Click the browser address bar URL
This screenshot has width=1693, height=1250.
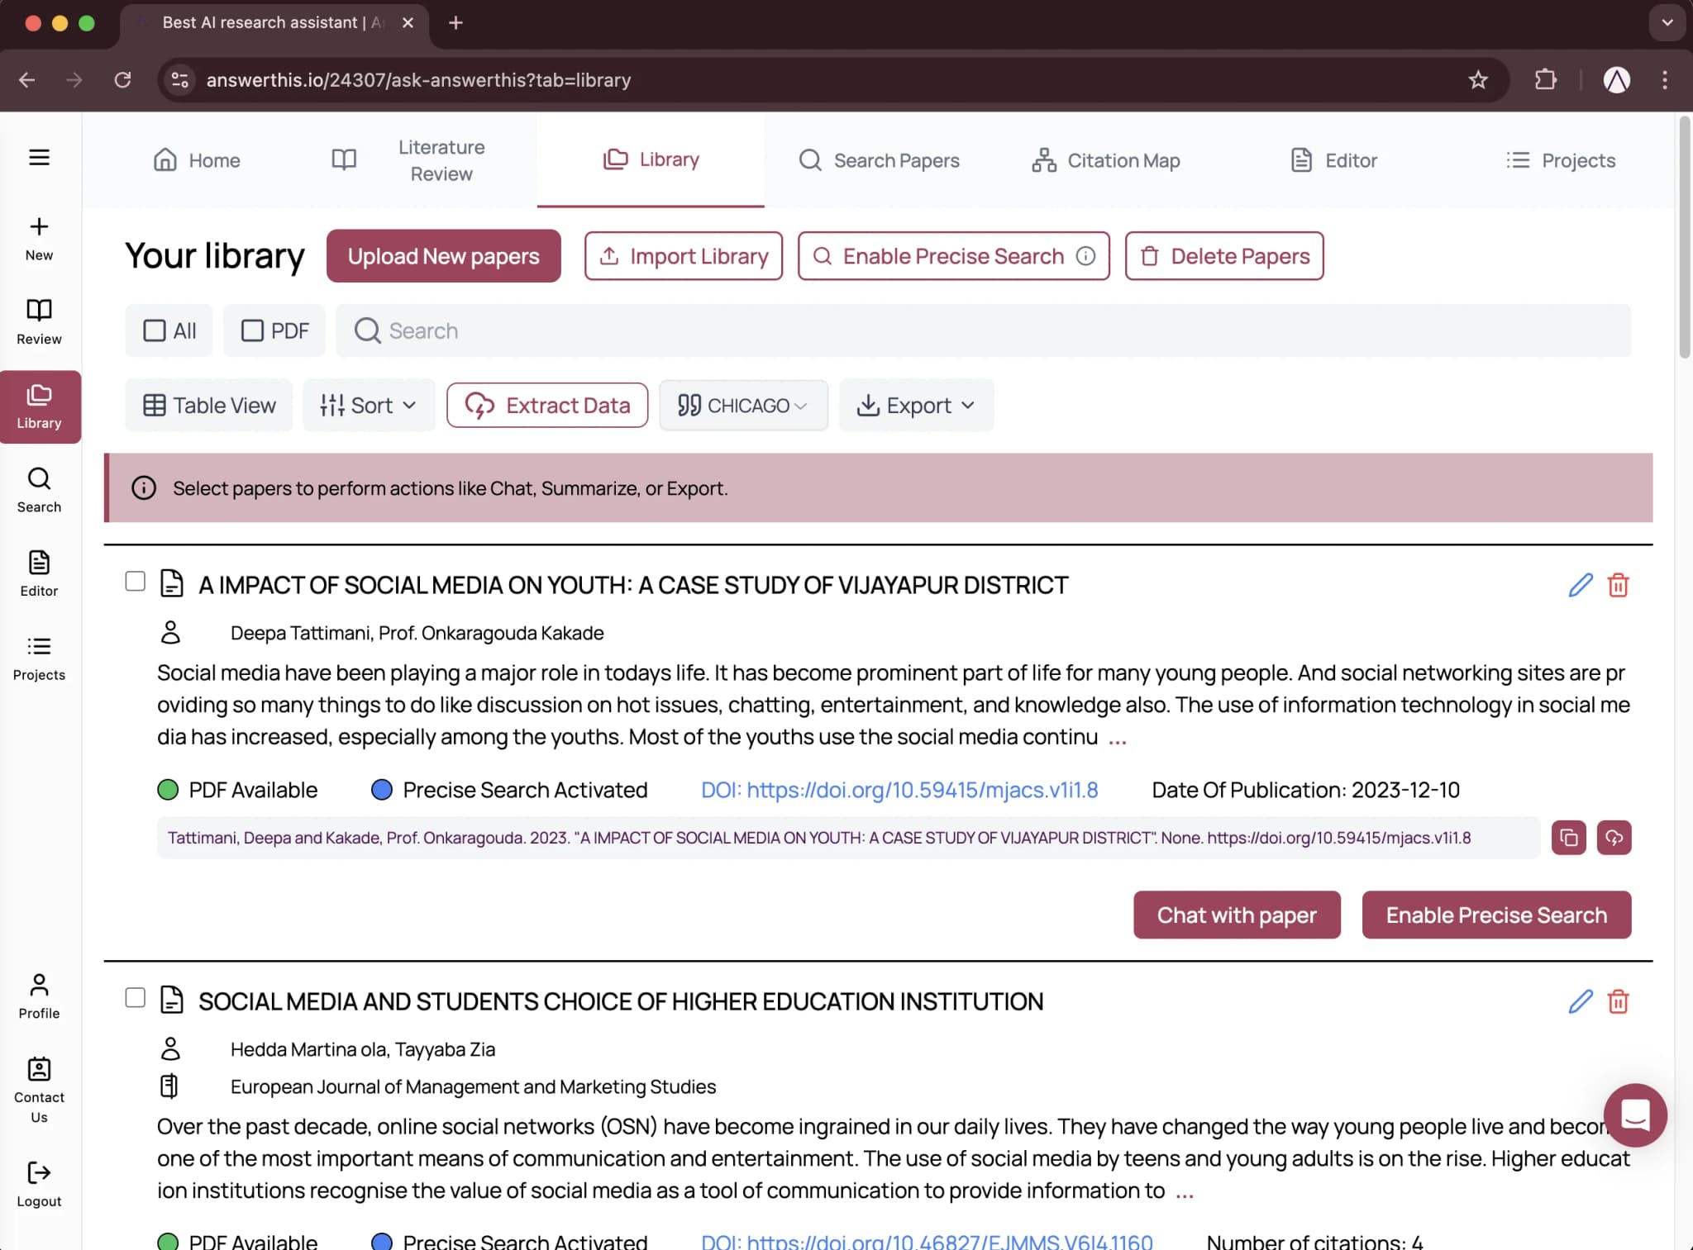pyautogui.click(x=418, y=80)
